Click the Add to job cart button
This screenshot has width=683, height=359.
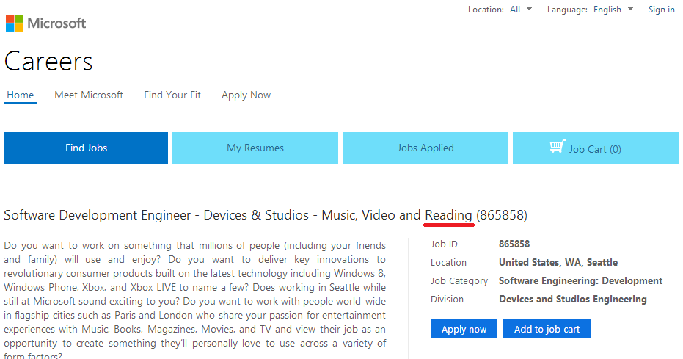547,328
